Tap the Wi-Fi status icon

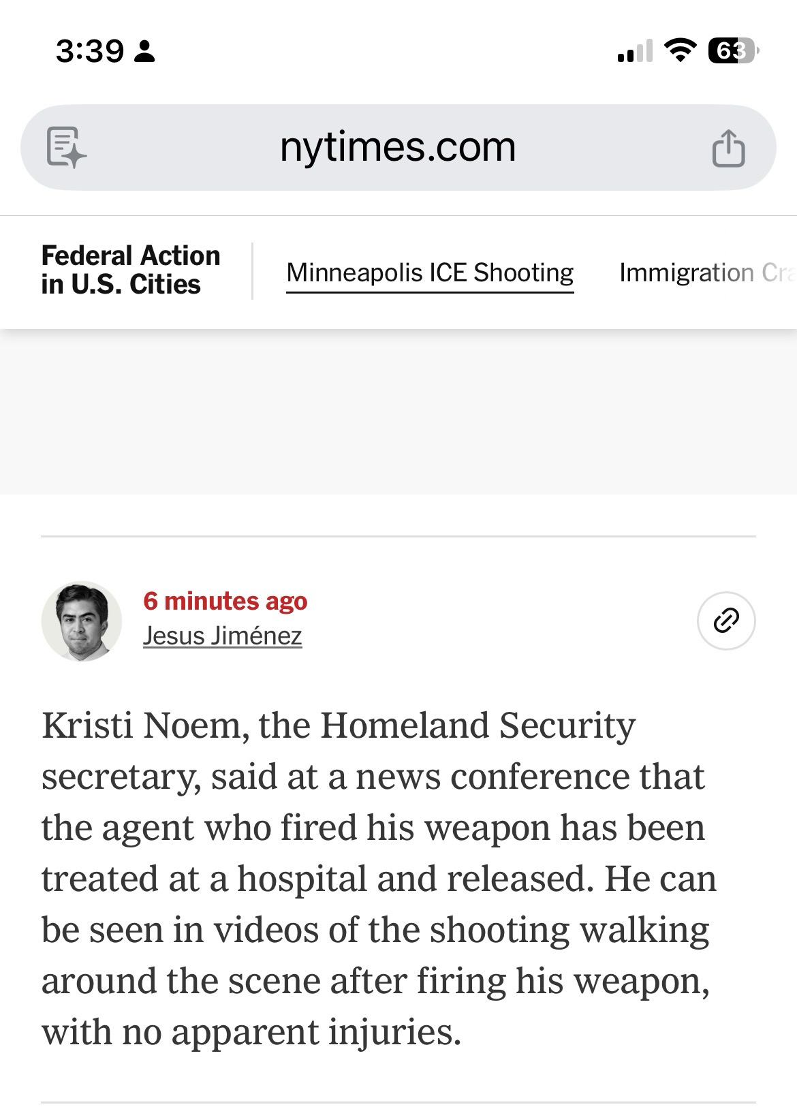click(x=679, y=50)
